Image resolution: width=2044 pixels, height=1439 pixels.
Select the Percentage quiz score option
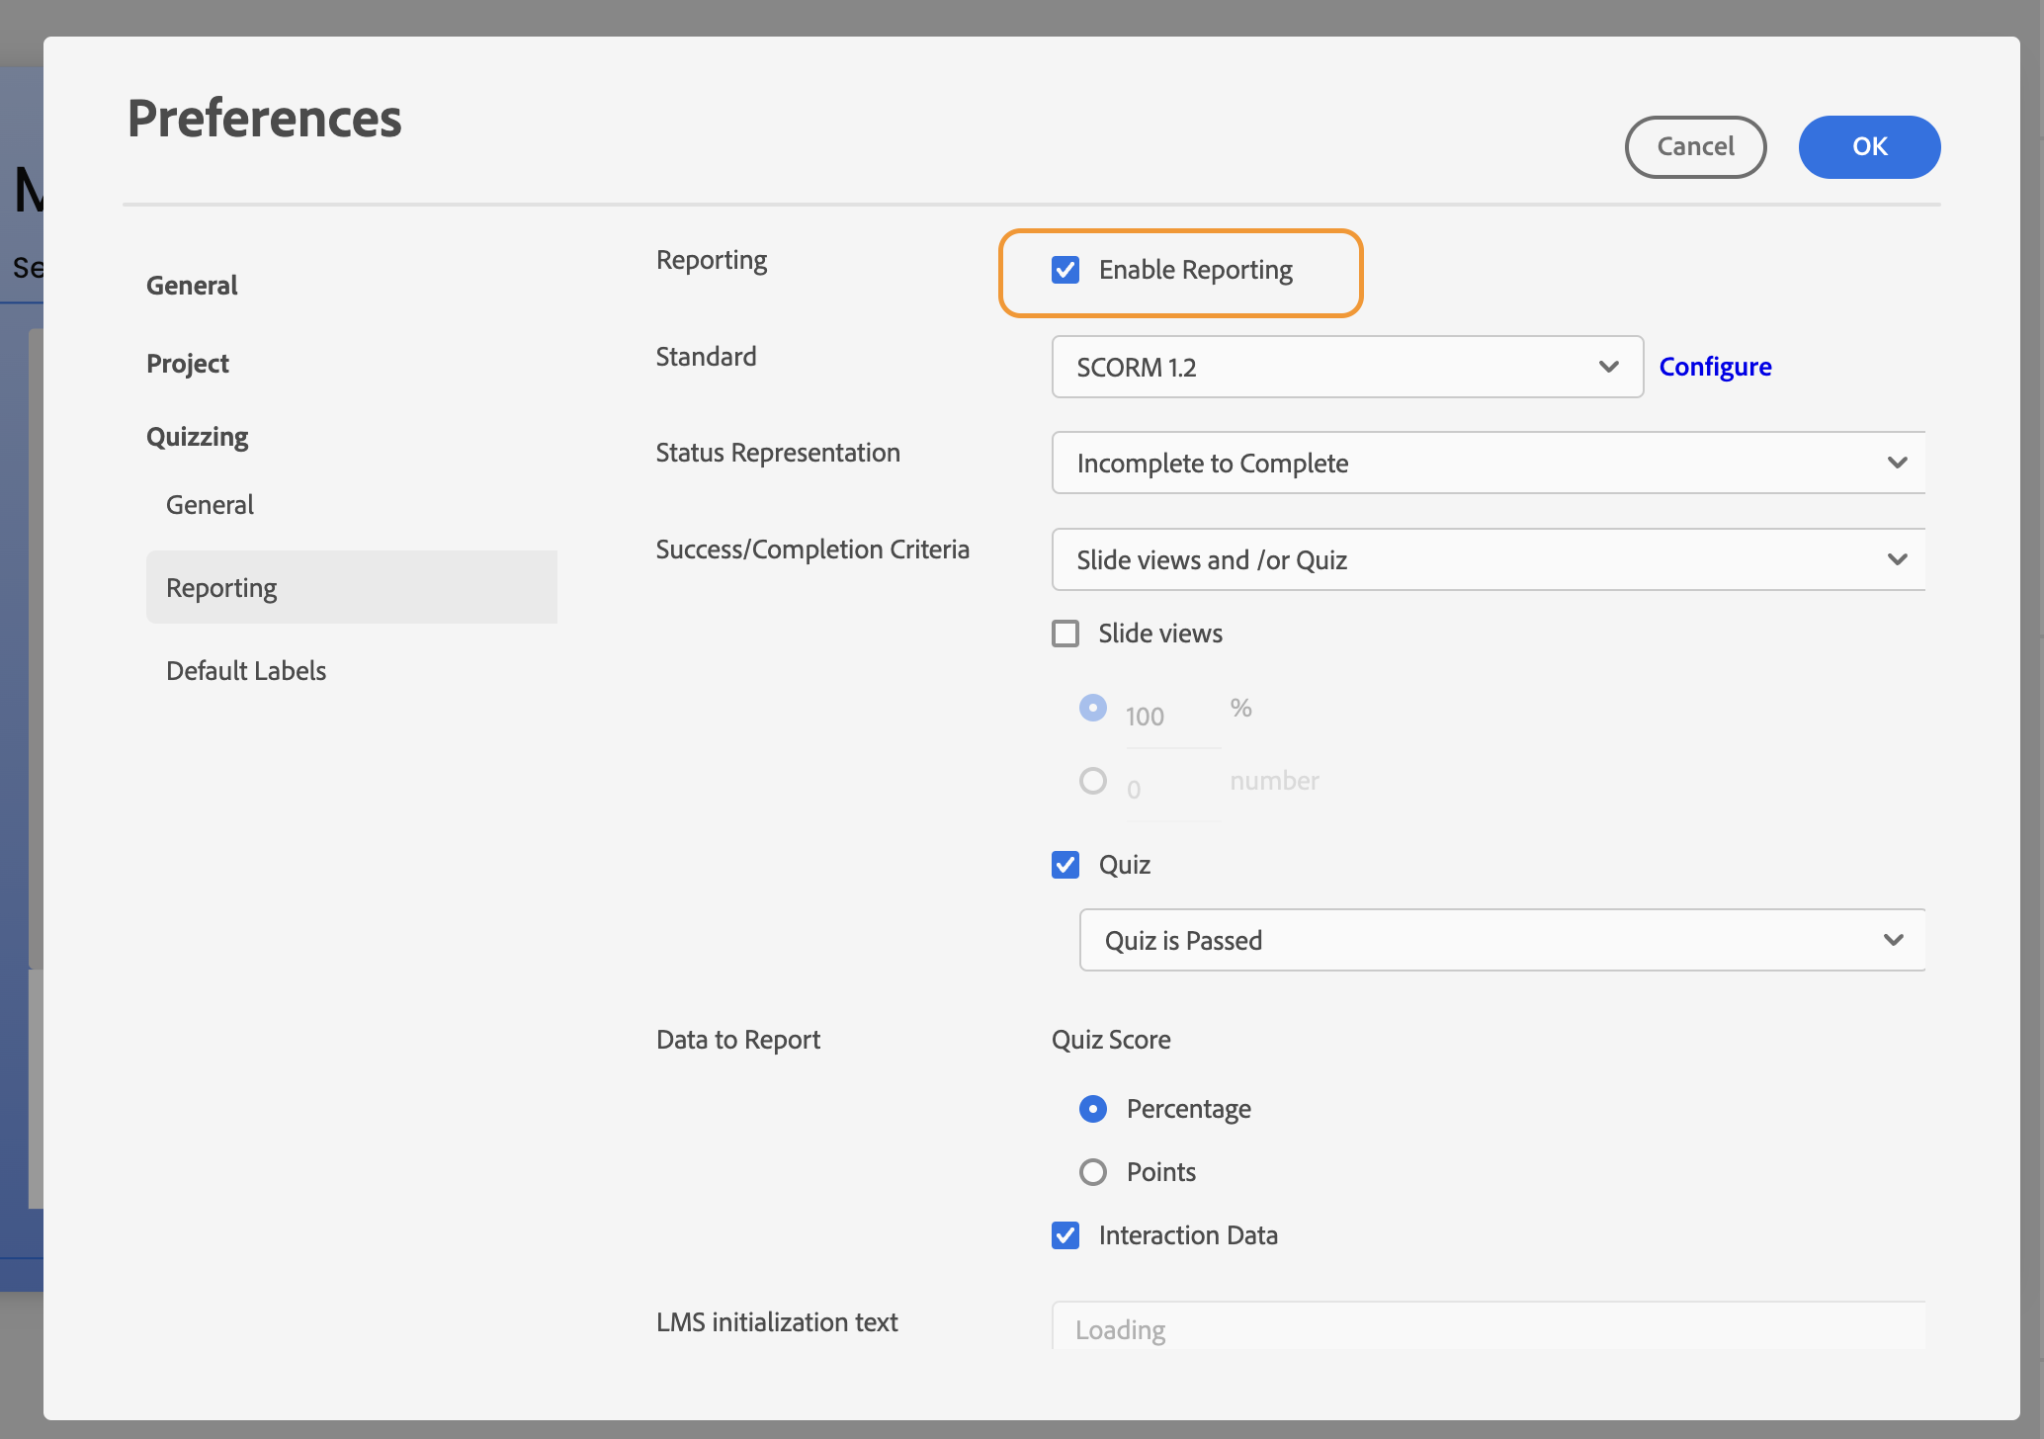click(x=1092, y=1109)
